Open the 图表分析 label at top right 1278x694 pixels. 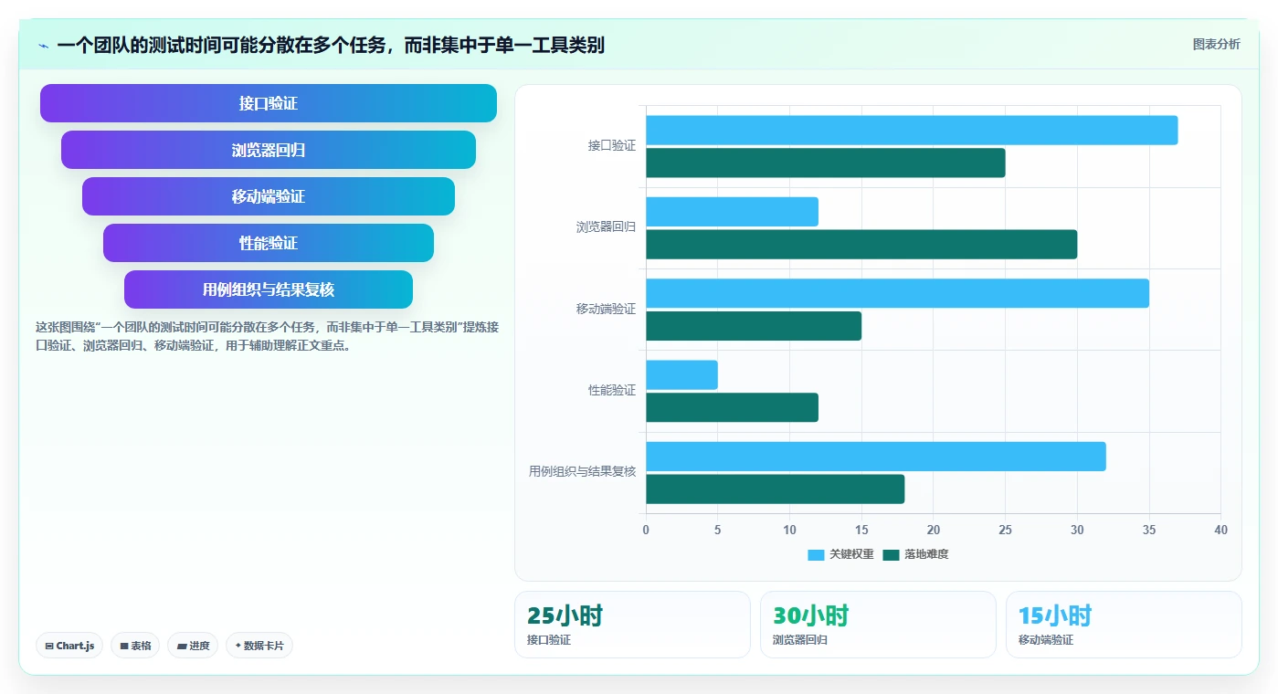[x=1216, y=44]
